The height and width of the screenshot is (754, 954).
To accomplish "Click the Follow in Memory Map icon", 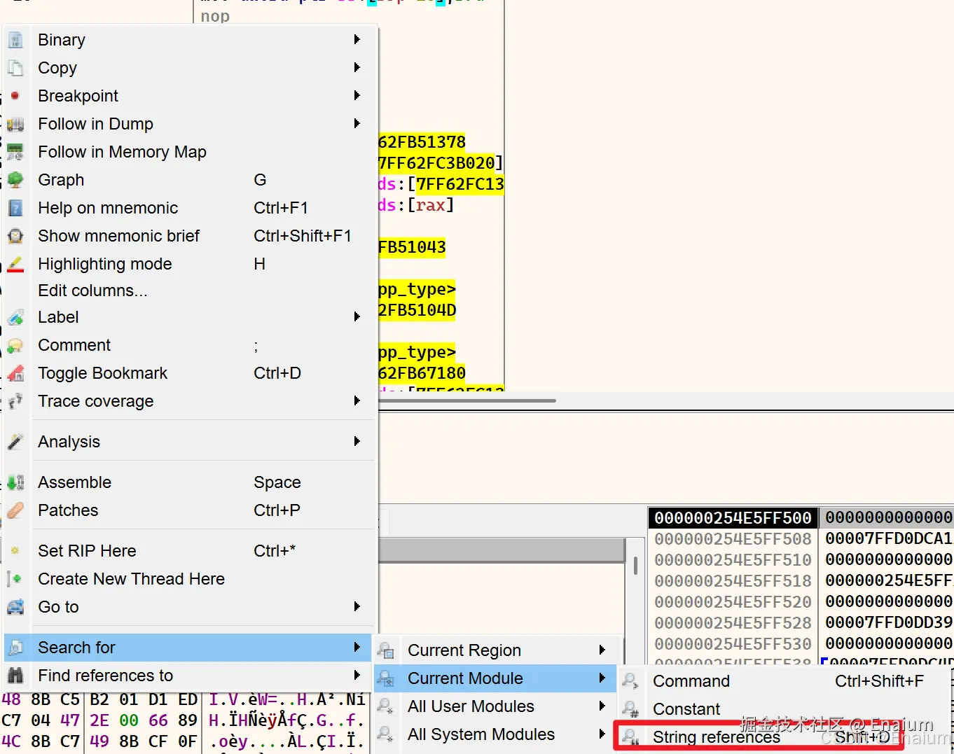I will coord(15,152).
